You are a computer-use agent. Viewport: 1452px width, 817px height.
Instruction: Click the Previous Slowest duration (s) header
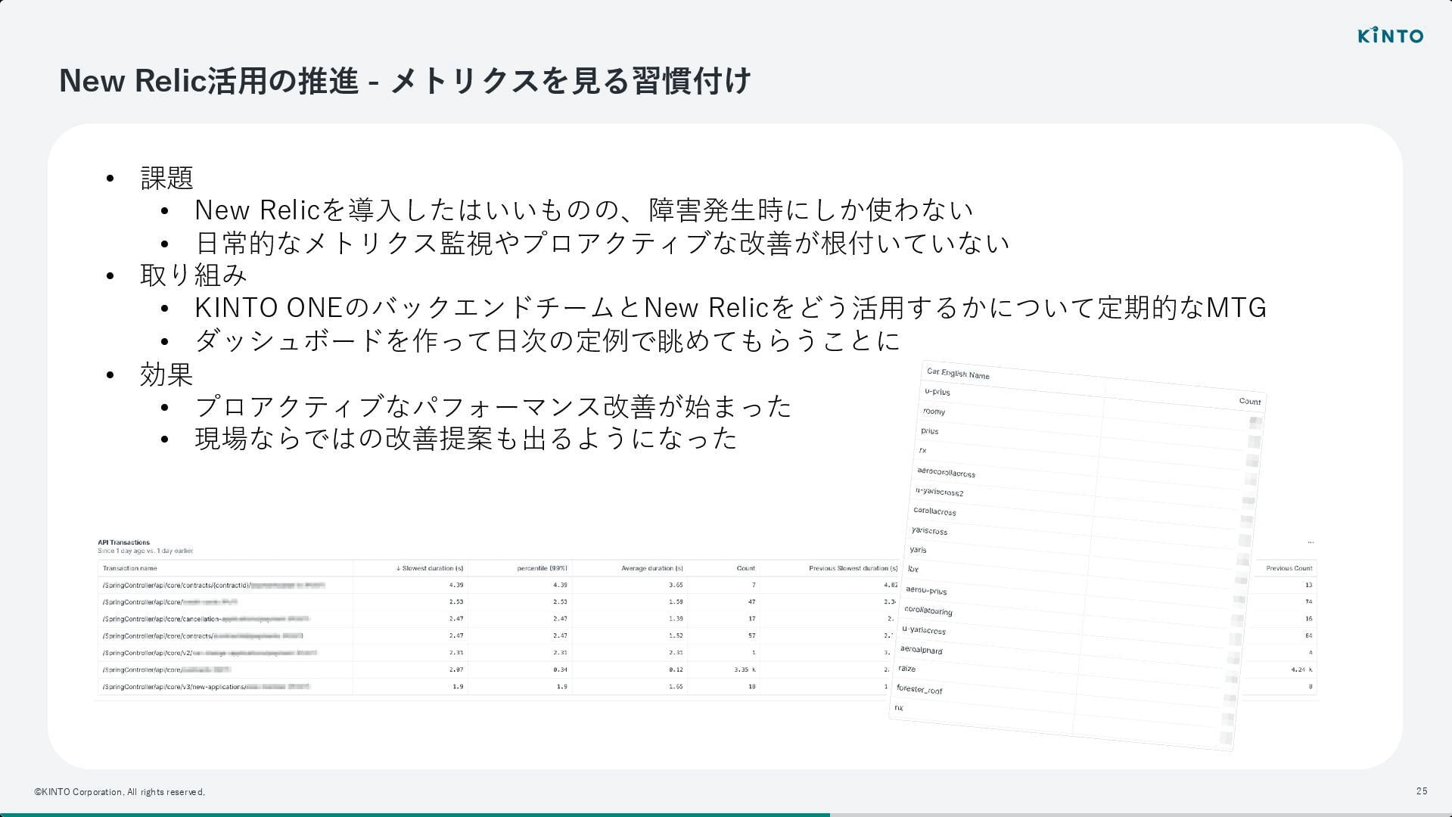click(853, 568)
